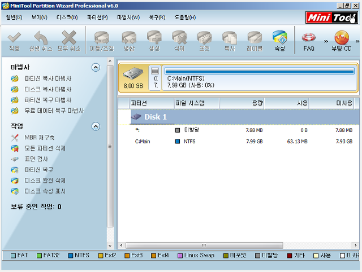Image resolution: width=362 pixels, height=272 pixels.
Task: Open the Wizard (마법사(W)) menu
Action: [x=128, y=17]
